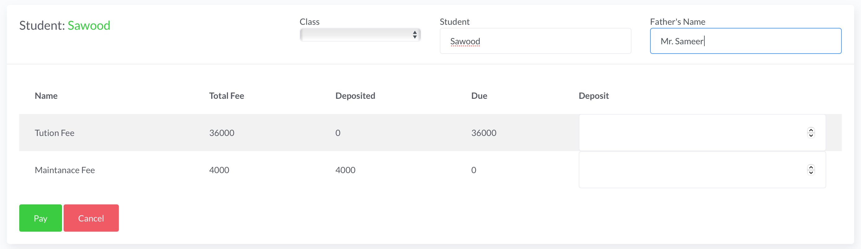Click the green Sawood student heading
The height and width of the screenshot is (249, 861).
(89, 26)
